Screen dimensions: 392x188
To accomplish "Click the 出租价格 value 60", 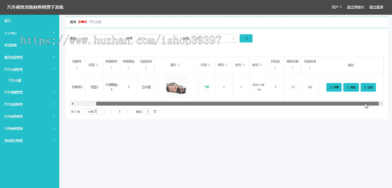I will coord(310,87).
